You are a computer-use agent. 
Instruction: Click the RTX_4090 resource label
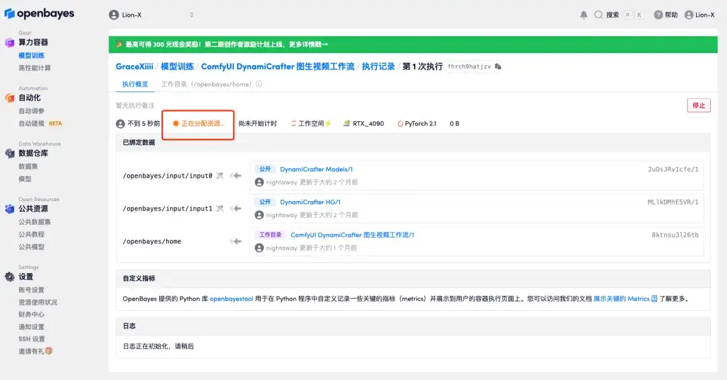(x=363, y=124)
